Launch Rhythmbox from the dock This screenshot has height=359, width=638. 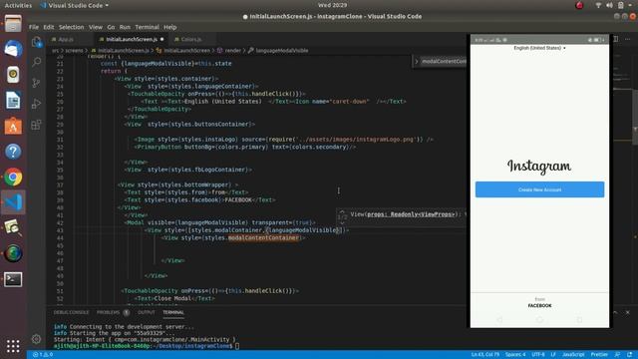coord(13,75)
